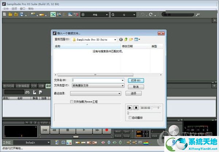219x152 pixels.
Task: Sort file list by 名称 column
Action: coord(87,46)
